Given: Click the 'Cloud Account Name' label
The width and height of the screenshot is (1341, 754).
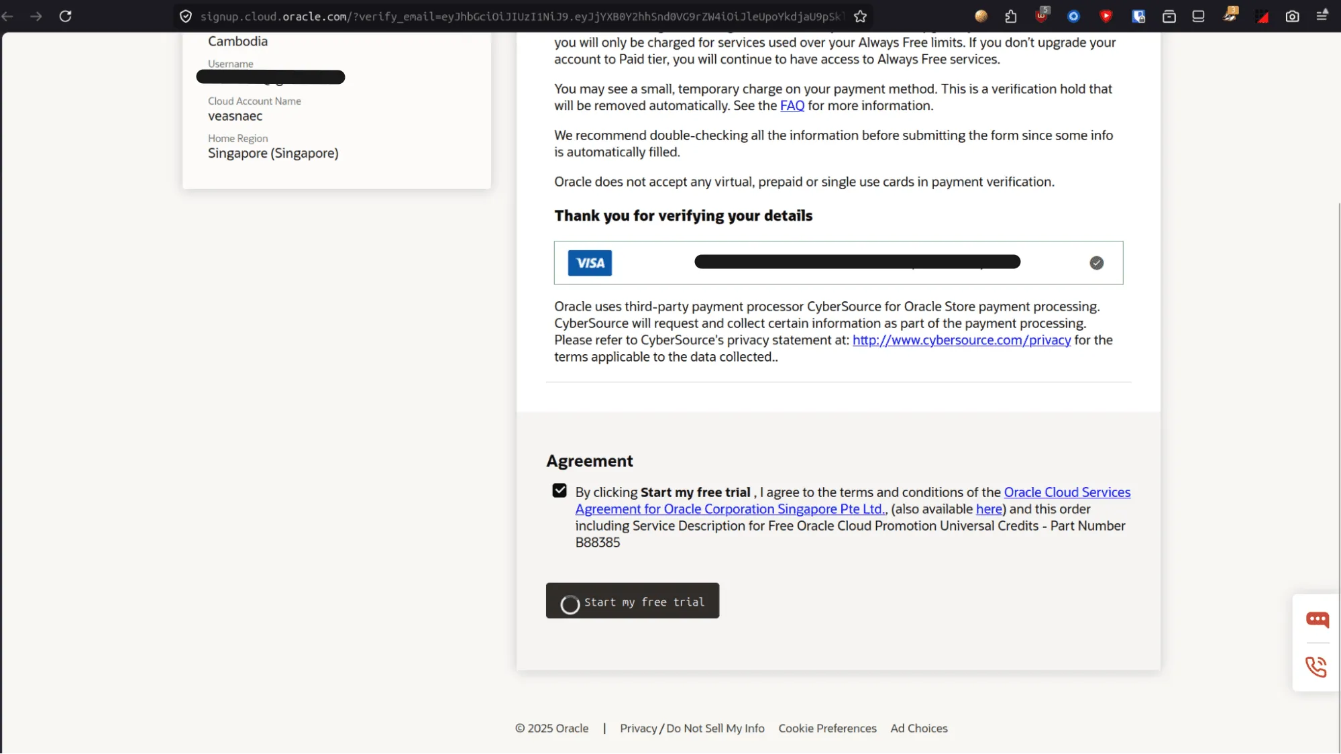Looking at the screenshot, I should click(x=254, y=101).
